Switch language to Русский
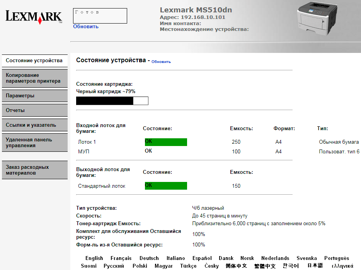 point(114,266)
